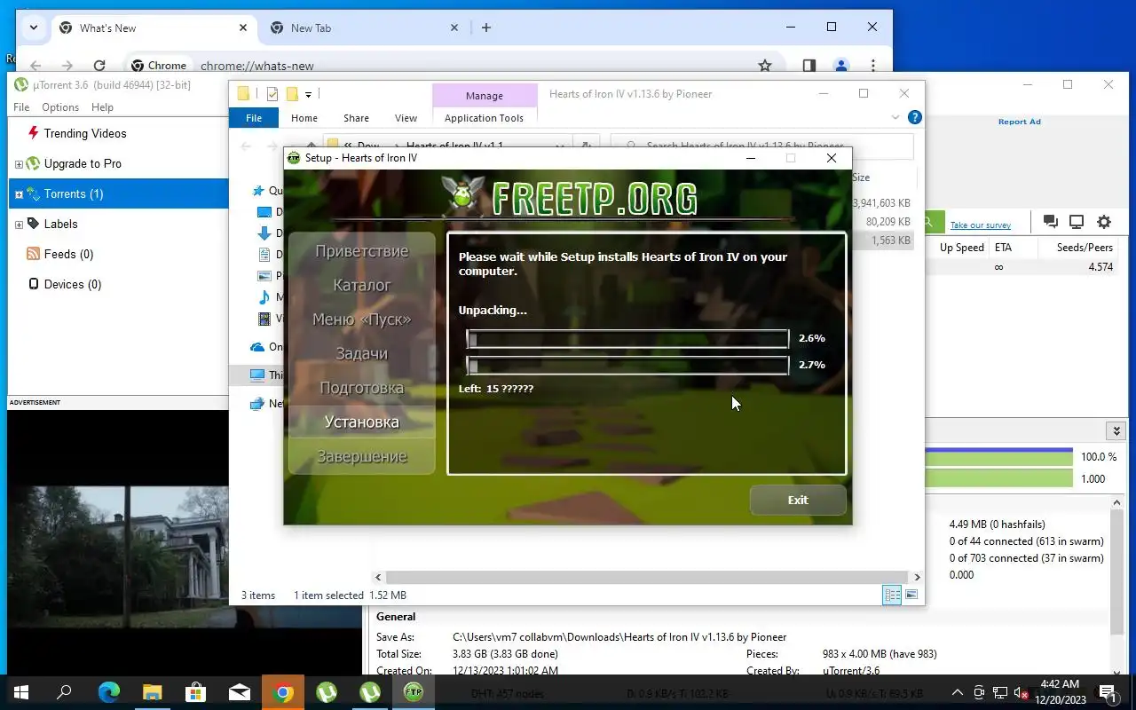Click the Завершение step in Setup sidebar
1136x710 pixels.
361,456
